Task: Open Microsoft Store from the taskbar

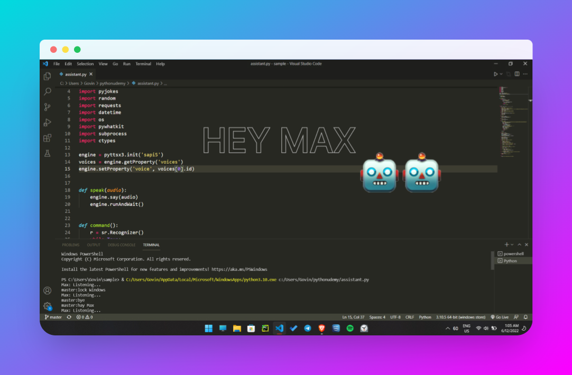Action: coord(251,329)
